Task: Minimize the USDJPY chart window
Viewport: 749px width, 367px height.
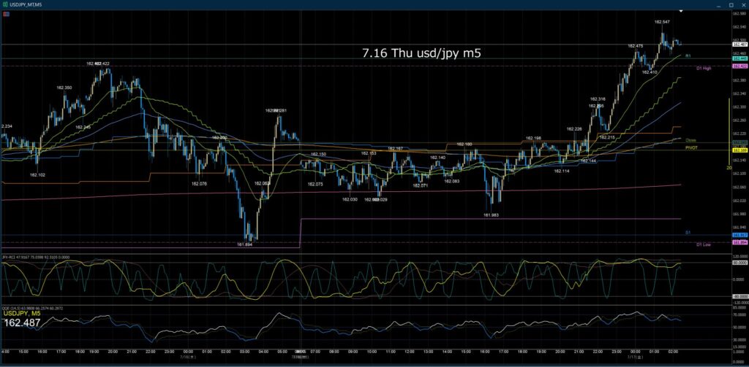Action: [x=718, y=4]
